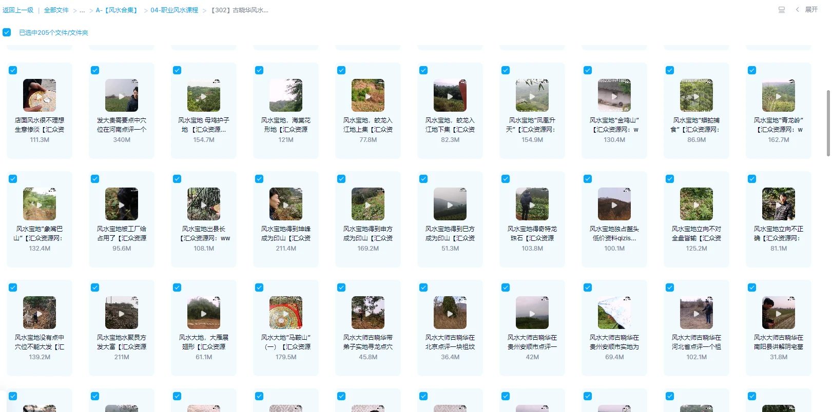This screenshot has height=412, width=832.
Task: Click the file name 风水大师古晓华在南阳县讲解阴宅墓
Action: (x=779, y=342)
